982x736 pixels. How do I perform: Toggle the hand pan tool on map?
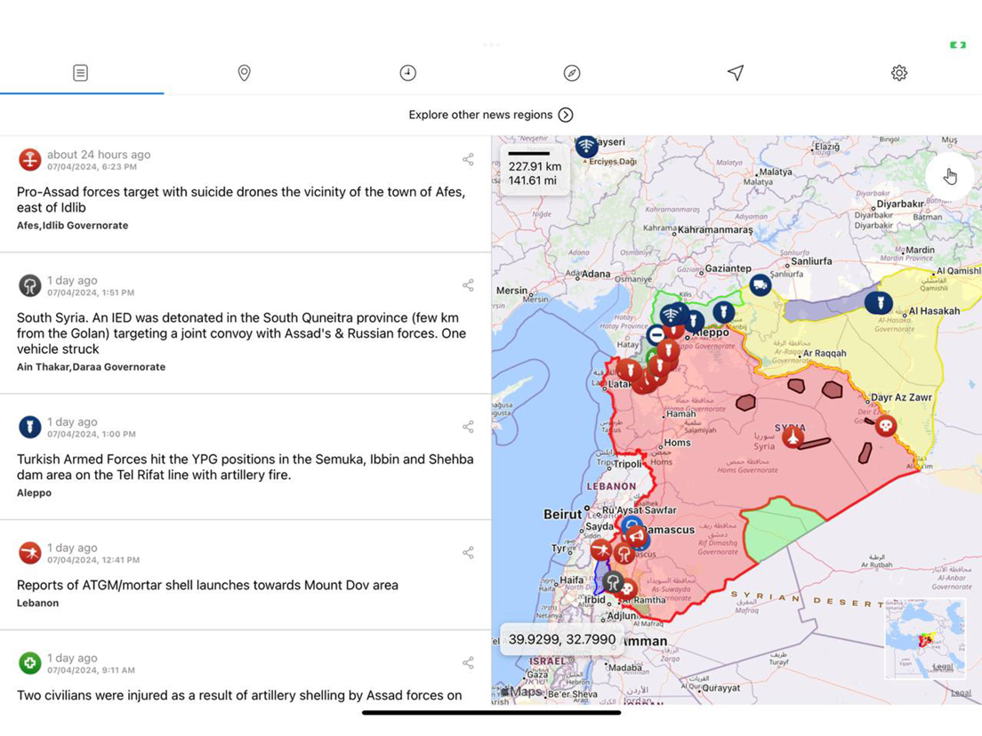(951, 177)
